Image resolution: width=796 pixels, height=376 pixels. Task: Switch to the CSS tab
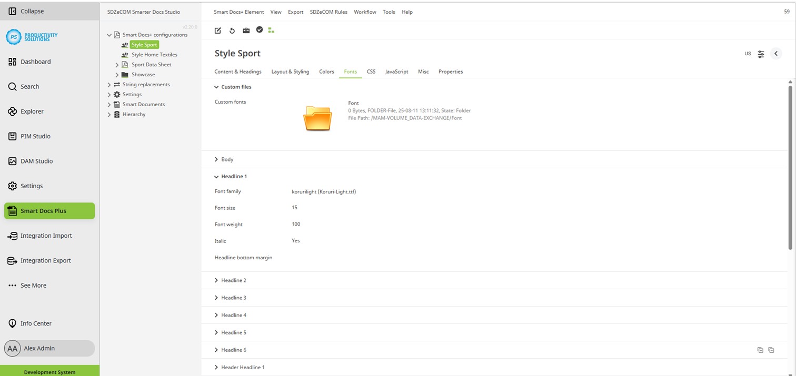(x=371, y=72)
